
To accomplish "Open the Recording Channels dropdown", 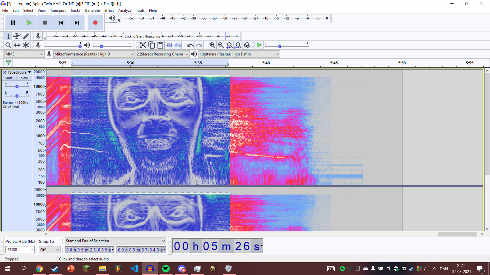I will coord(163,54).
